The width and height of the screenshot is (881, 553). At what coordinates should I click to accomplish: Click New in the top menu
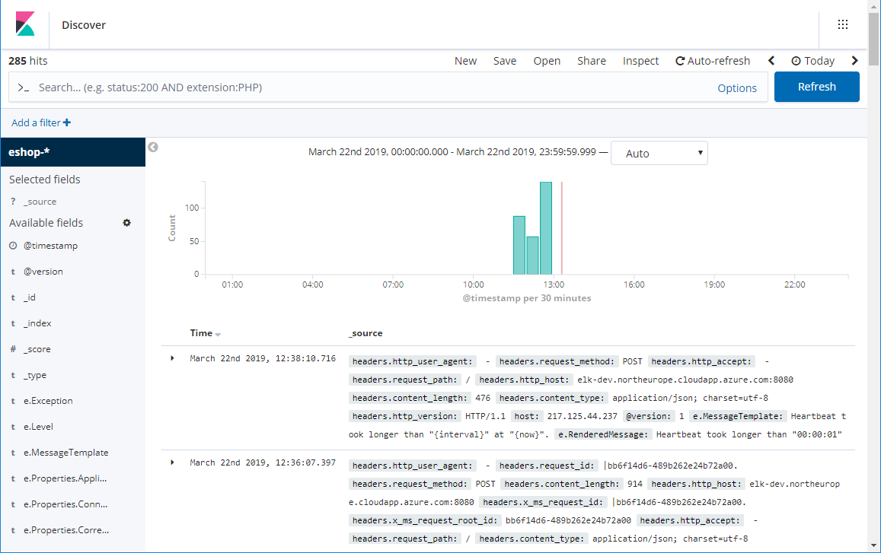pos(465,61)
